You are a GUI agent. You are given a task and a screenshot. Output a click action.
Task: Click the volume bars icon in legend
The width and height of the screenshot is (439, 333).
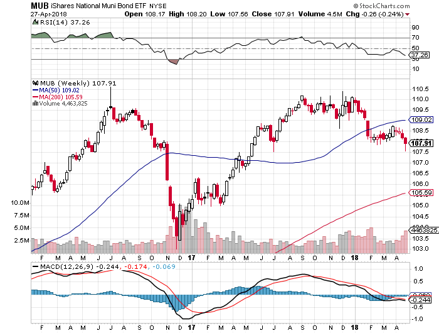point(35,104)
